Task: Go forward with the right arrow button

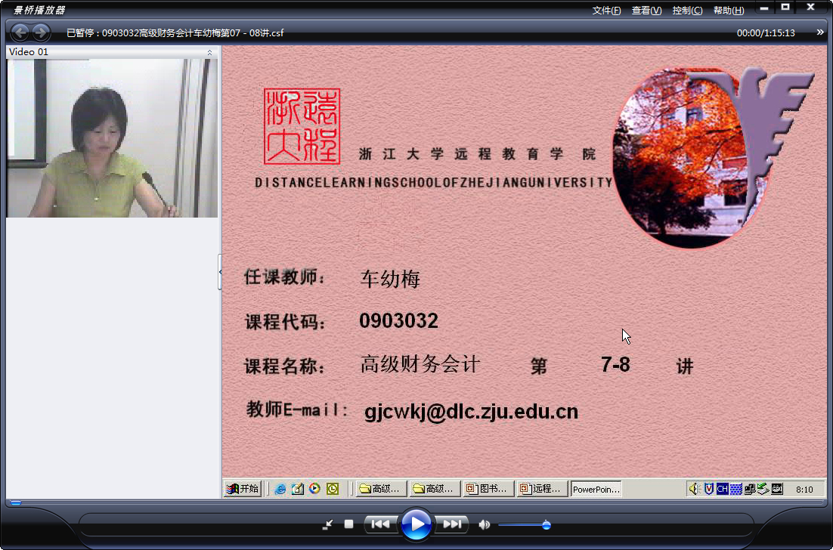Action: tap(41, 32)
